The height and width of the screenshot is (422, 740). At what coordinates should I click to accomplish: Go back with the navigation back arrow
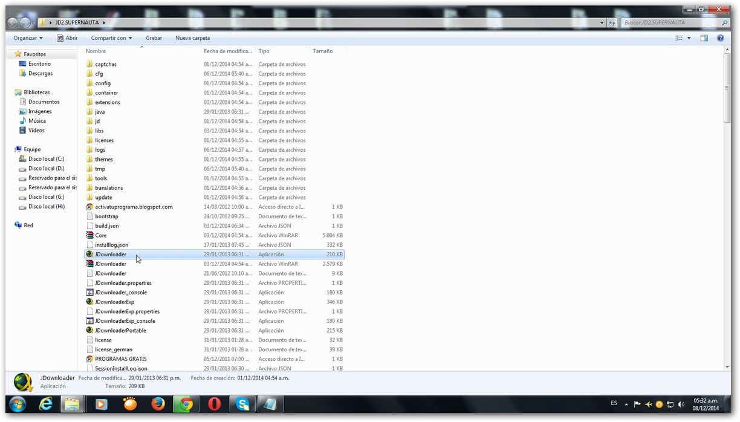tap(13, 22)
